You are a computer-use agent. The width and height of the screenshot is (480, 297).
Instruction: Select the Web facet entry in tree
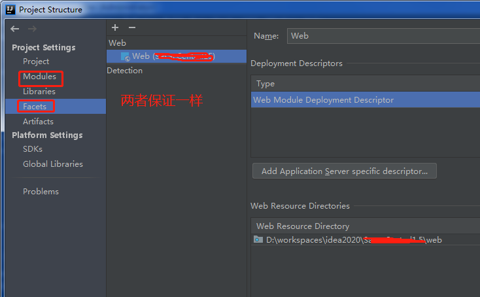point(177,56)
